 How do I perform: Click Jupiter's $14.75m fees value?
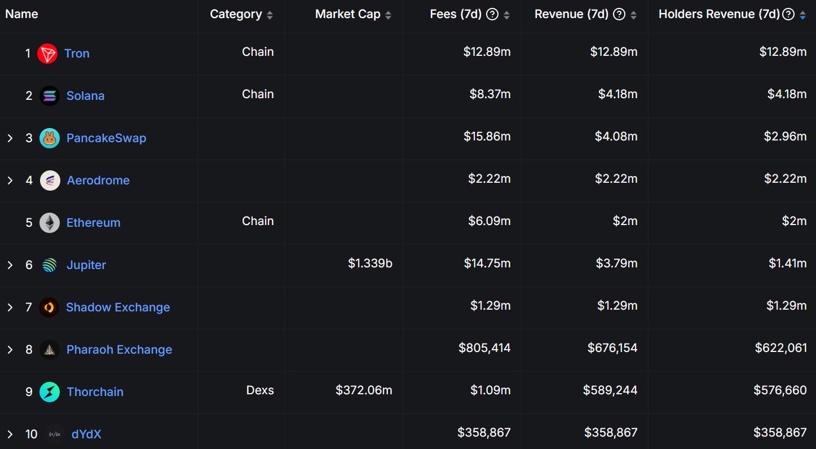[x=487, y=263]
